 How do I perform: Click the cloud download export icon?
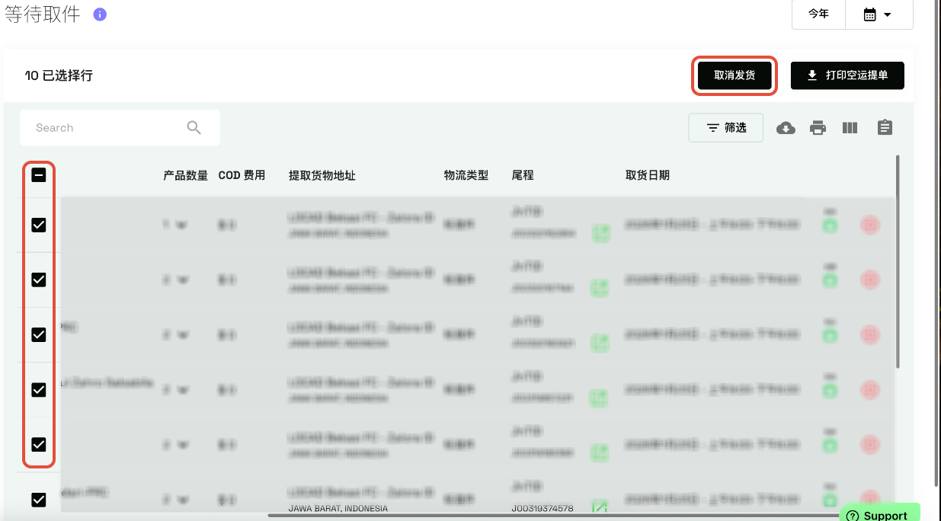[786, 128]
